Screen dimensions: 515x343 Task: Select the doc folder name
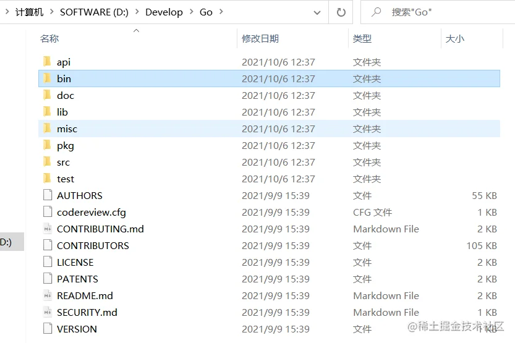66,95
